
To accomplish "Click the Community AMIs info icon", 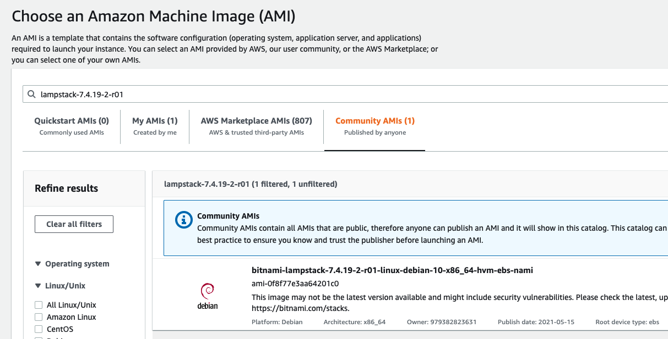I will (x=183, y=220).
